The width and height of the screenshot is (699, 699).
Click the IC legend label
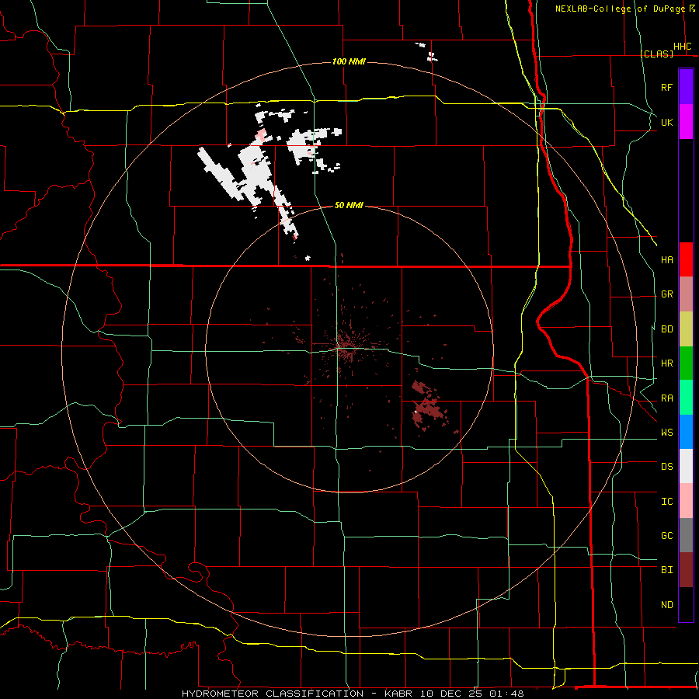pos(666,502)
